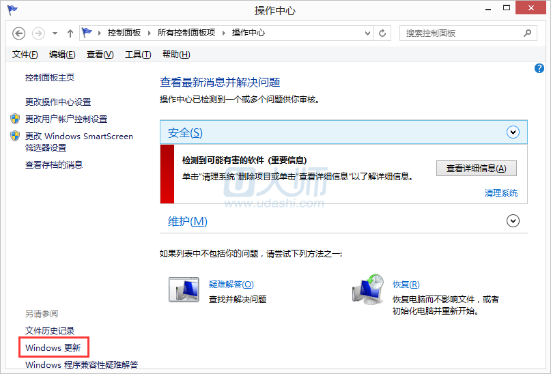Open 更改用户帐户控制设置 link
The height and width of the screenshot is (374, 551).
66,119
